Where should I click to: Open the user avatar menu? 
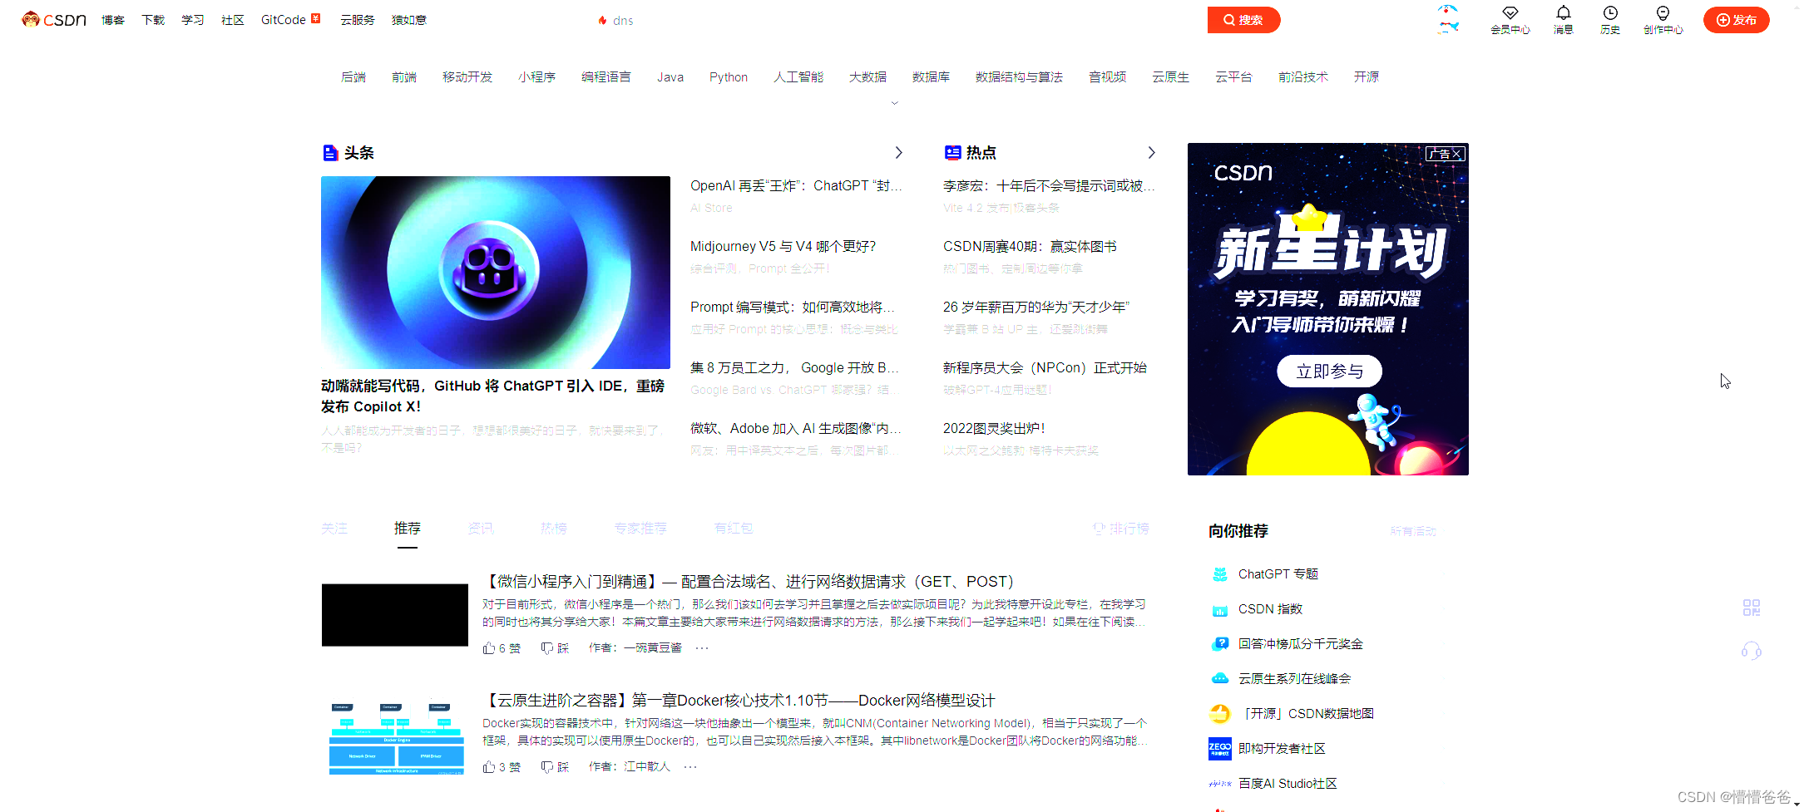[x=1448, y=19]
